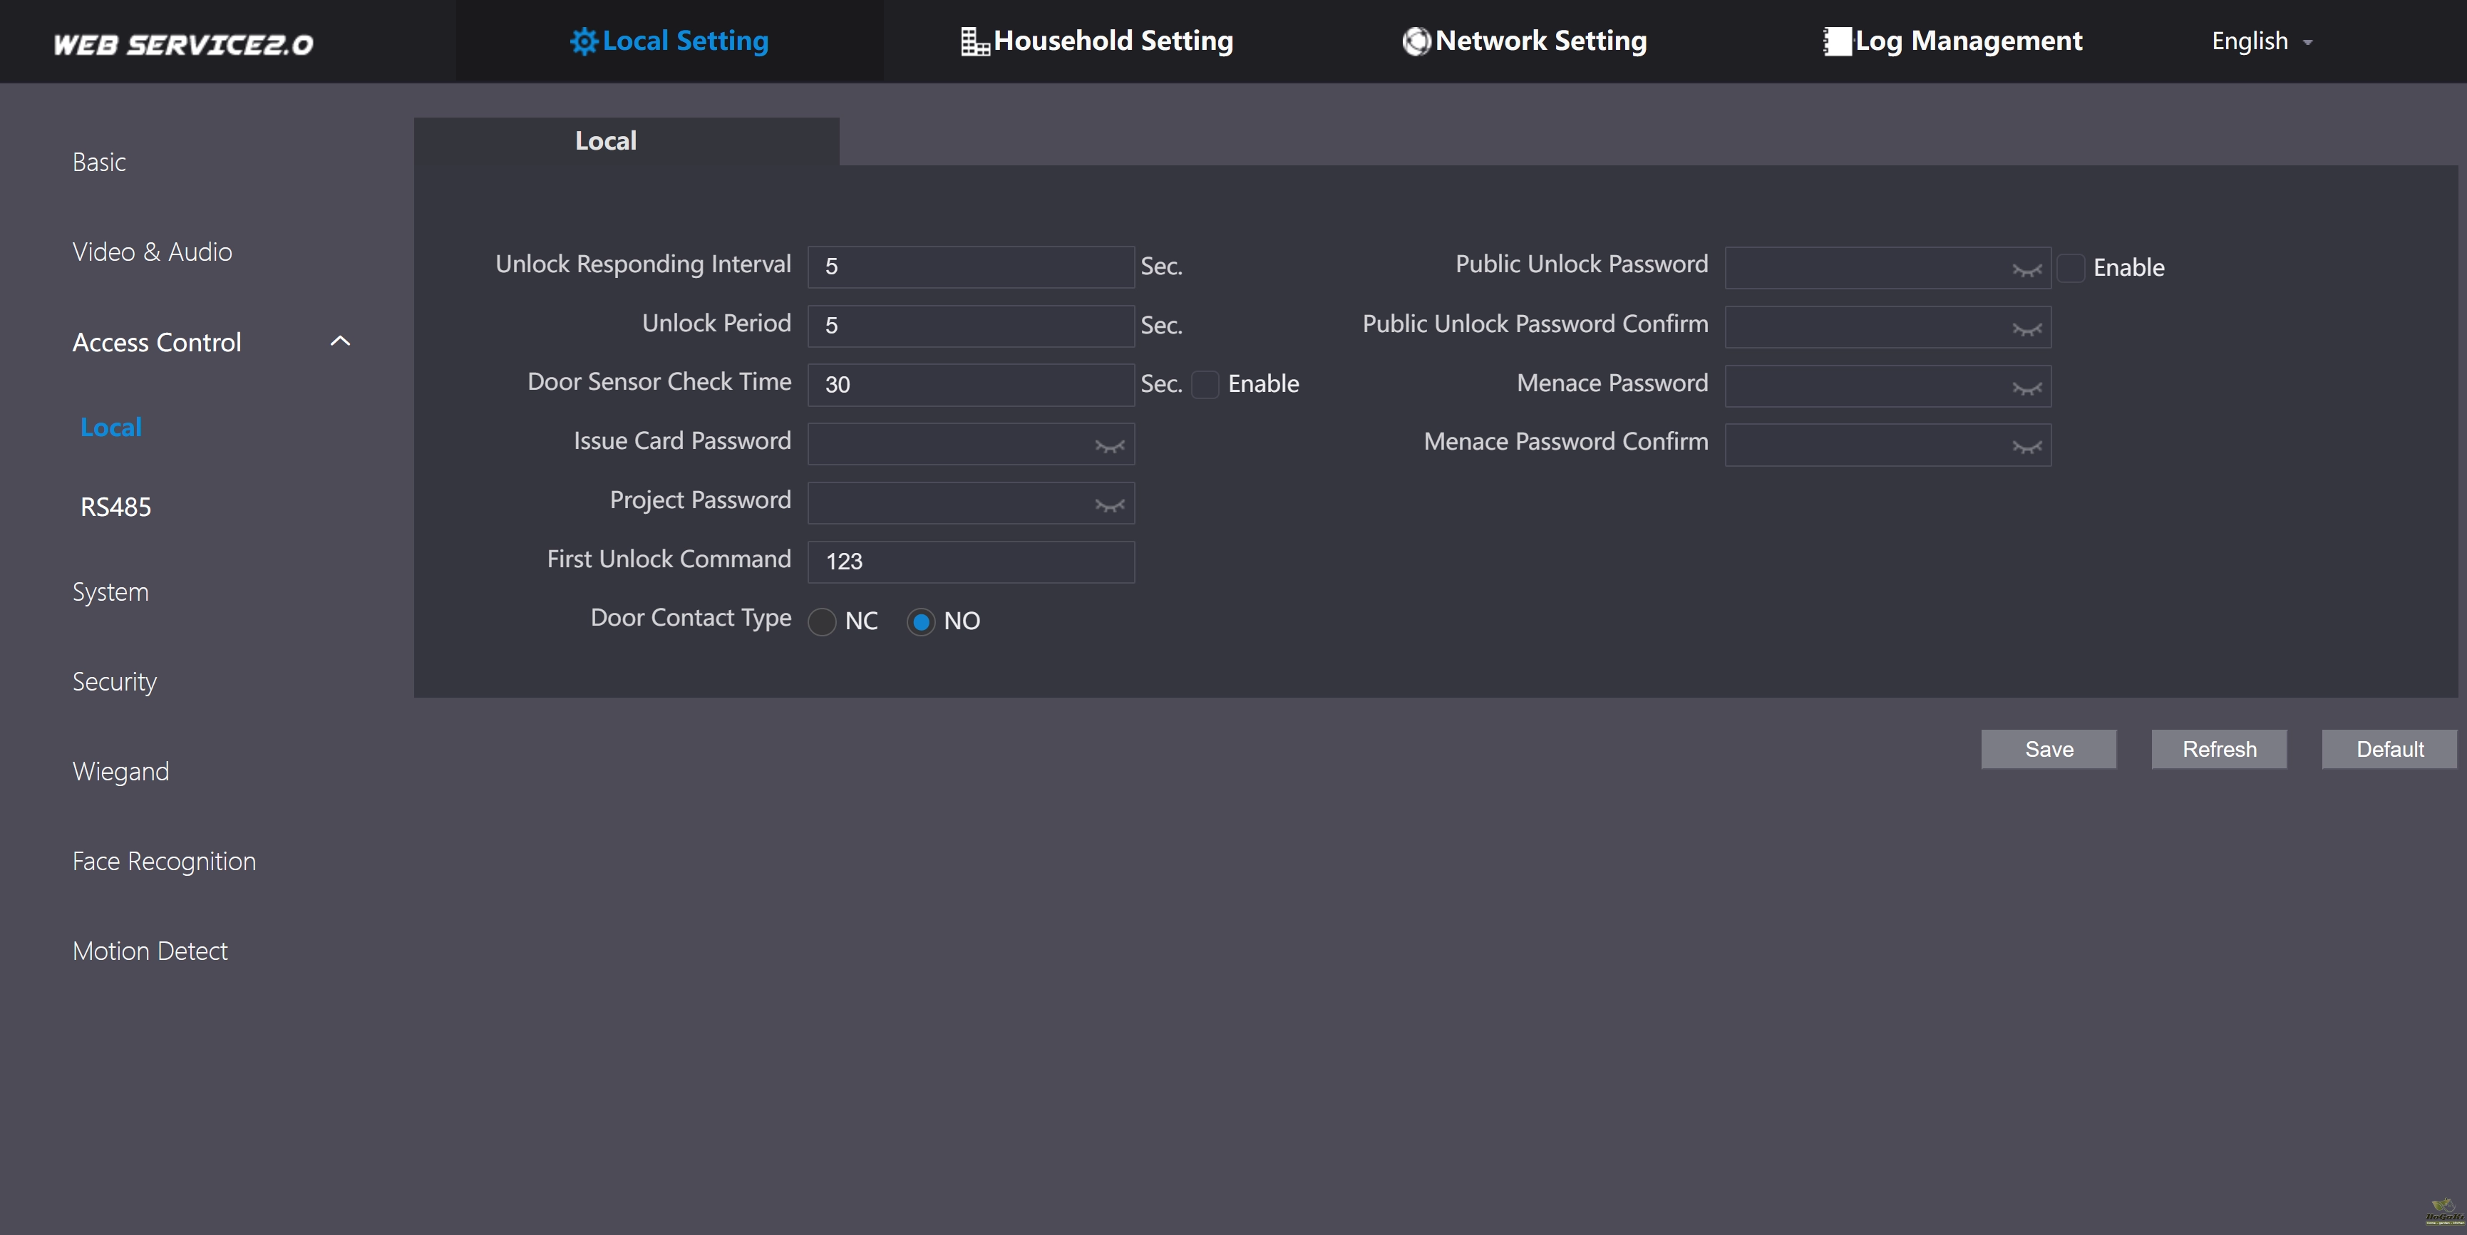Screen dimensions: 2467x1235
Task: Reveal Project Password using eye icon
Action: (x=1109, y=505)
